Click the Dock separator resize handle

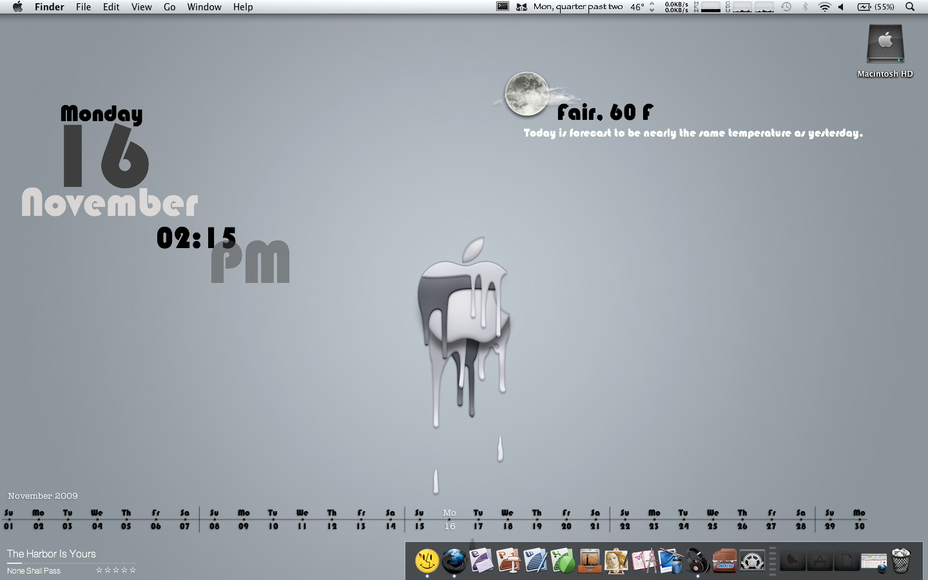coord(773,561)
